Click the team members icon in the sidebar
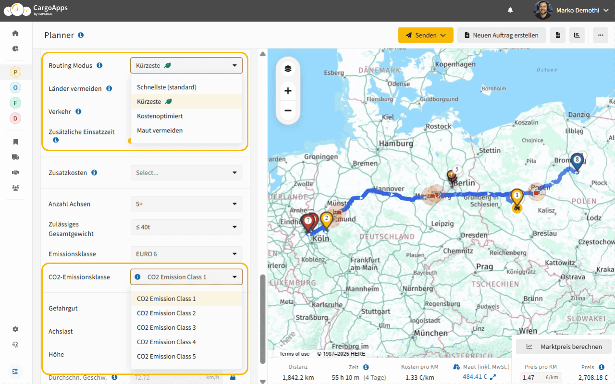The image size is (615, 384). coord(15,188)
